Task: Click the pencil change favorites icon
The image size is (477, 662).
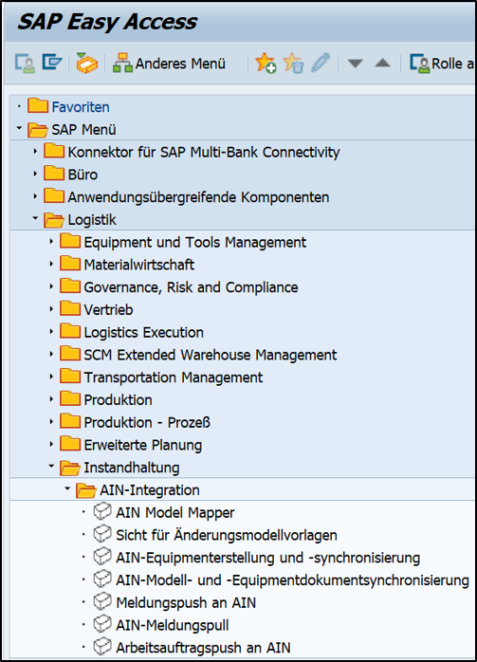Action: click(x=321, y=63)
